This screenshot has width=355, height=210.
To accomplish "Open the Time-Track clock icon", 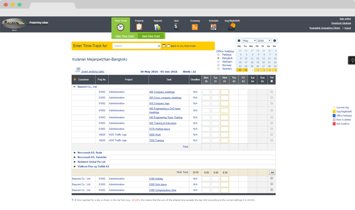I will [x=120, y=27].
